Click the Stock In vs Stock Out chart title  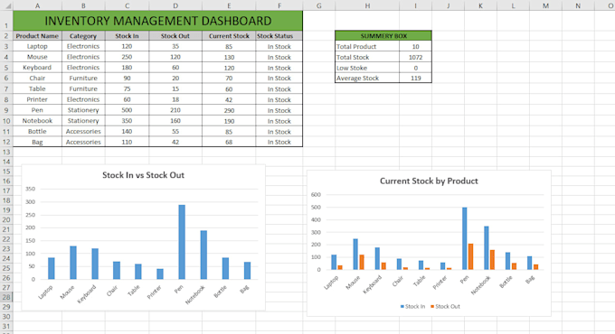click(x=143, y=175)
